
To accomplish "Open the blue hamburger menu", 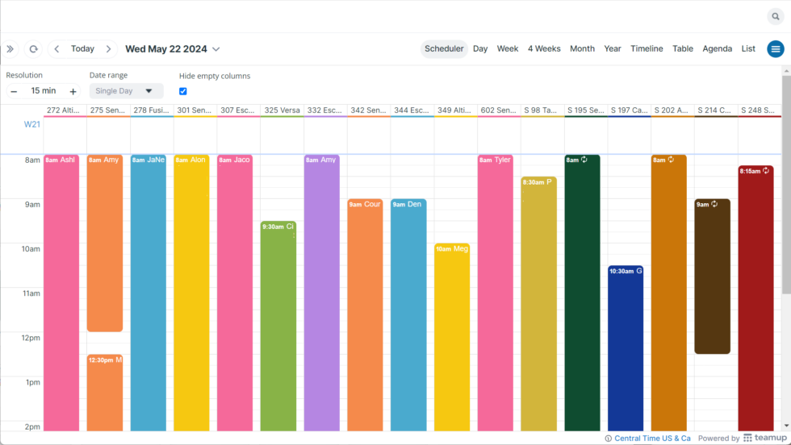I will [776, 49].
